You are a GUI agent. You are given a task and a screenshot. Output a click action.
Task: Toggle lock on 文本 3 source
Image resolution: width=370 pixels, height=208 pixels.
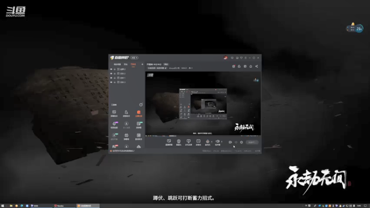coord(115,82)
